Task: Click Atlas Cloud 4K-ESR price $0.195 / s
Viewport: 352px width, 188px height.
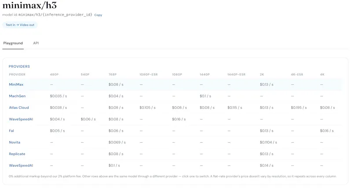Action: point(299,108)
